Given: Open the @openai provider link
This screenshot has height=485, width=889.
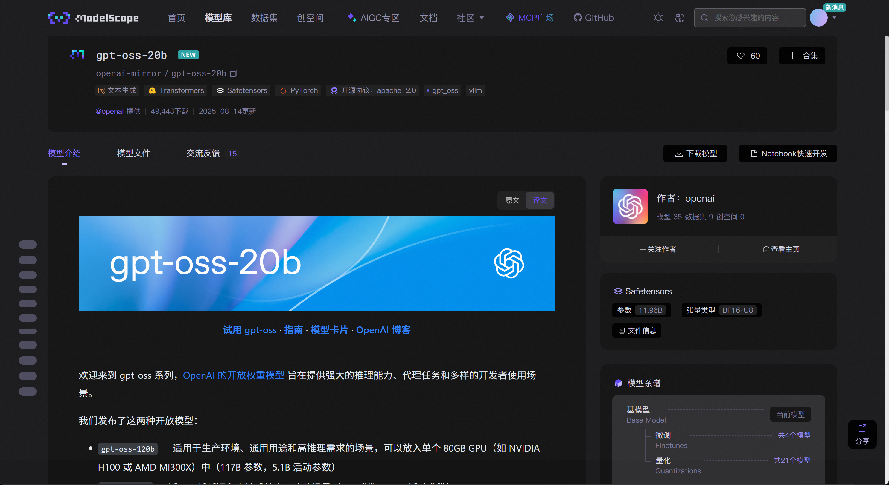Looking at the screenshot, I should (109, 111).
